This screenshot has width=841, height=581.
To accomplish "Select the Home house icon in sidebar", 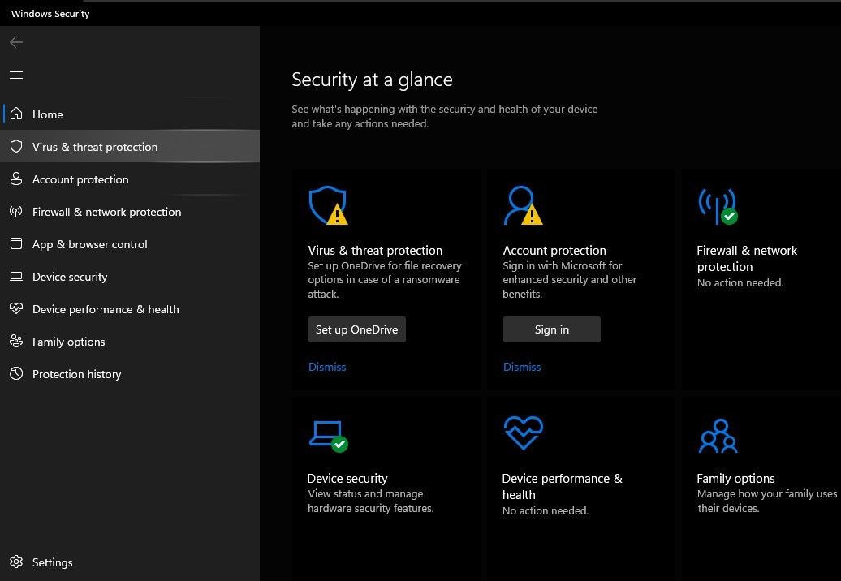I will coord(16,114).
